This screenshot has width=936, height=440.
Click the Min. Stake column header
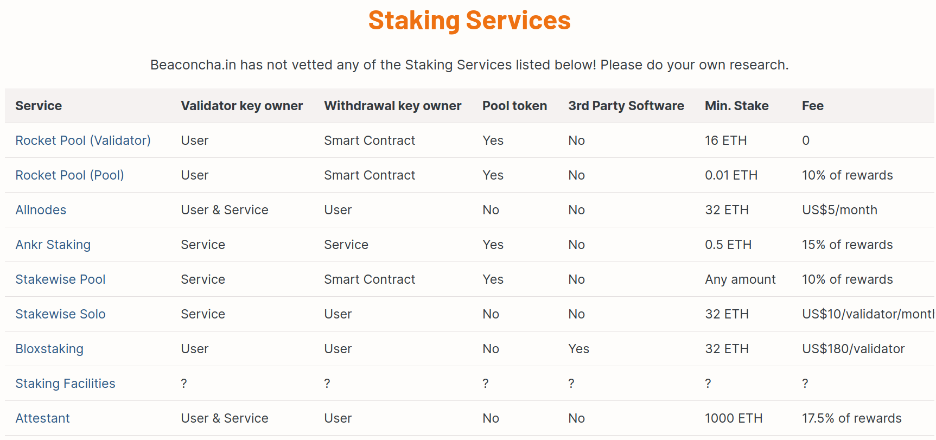[736, 106]
